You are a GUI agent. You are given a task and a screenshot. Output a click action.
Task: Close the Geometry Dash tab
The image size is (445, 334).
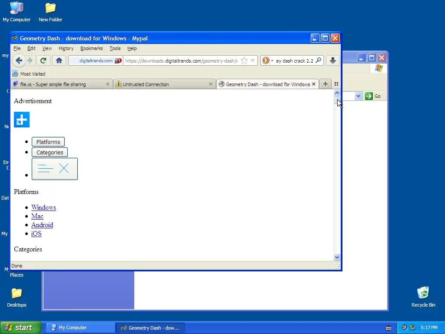coord(314,84)
